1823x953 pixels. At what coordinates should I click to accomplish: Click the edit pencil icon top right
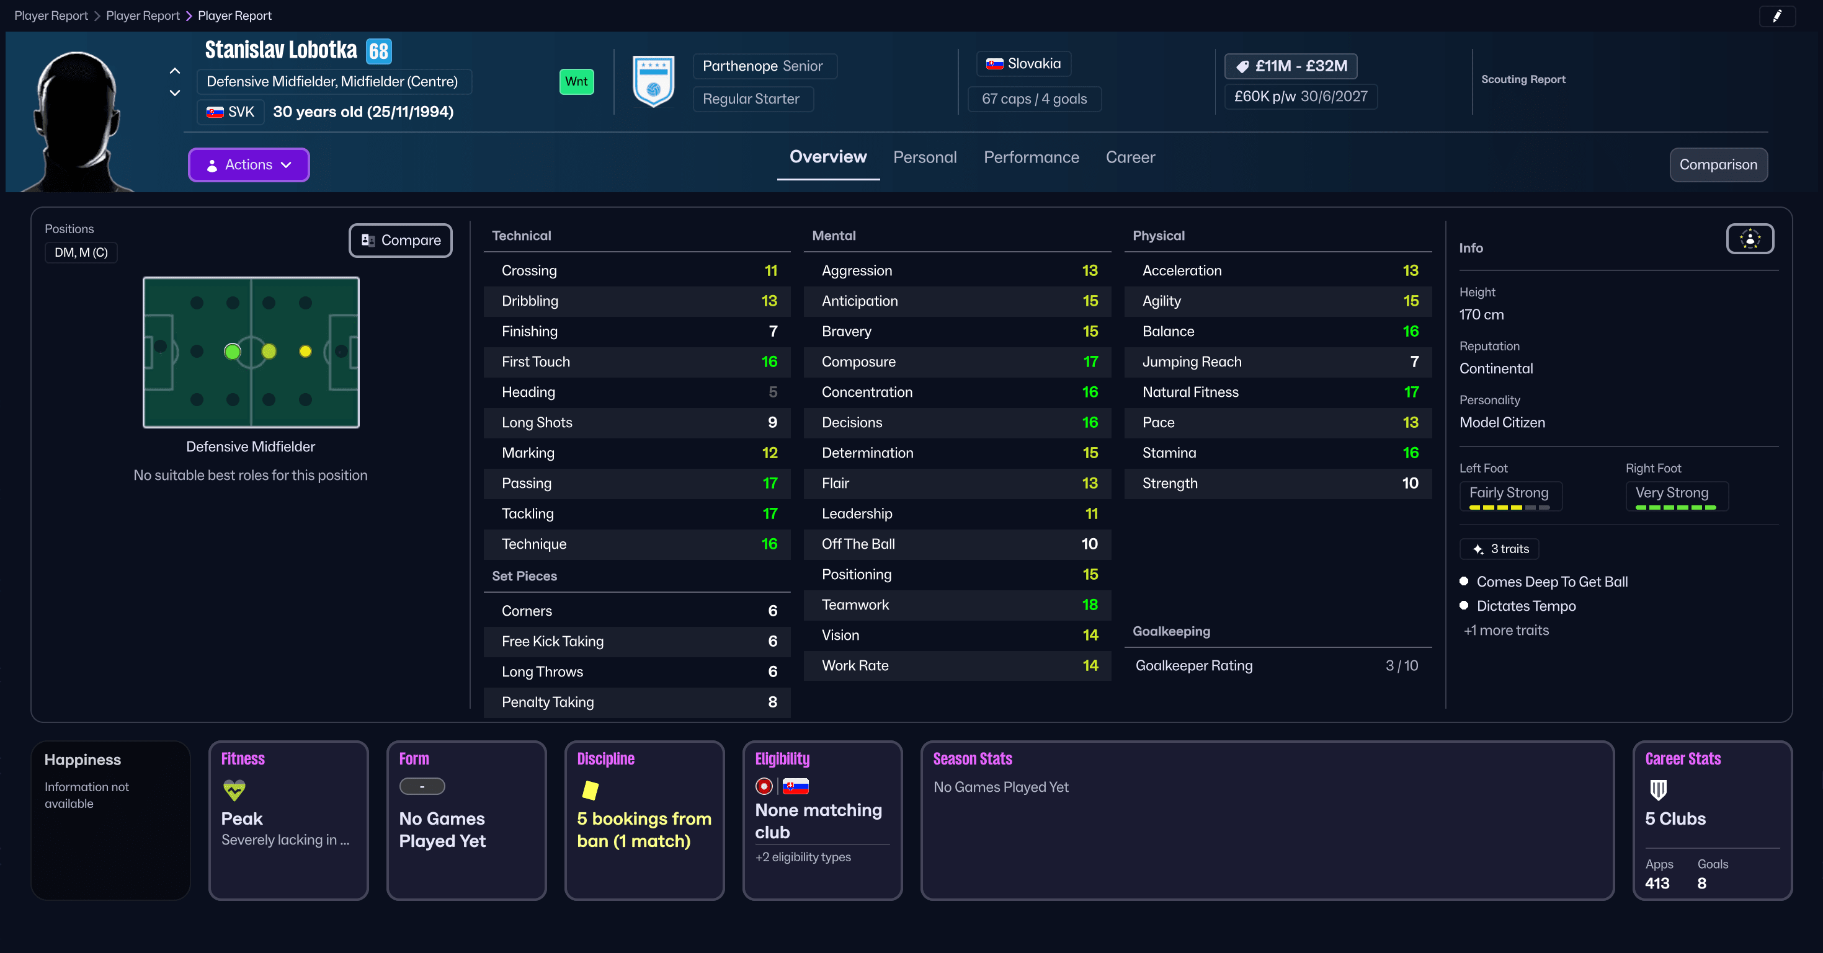(1778, 16)
